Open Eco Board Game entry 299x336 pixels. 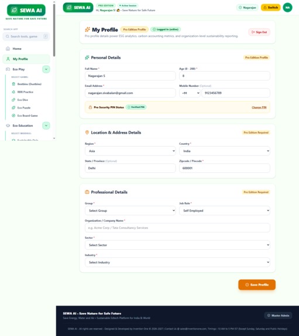click(x=27, y=116)
